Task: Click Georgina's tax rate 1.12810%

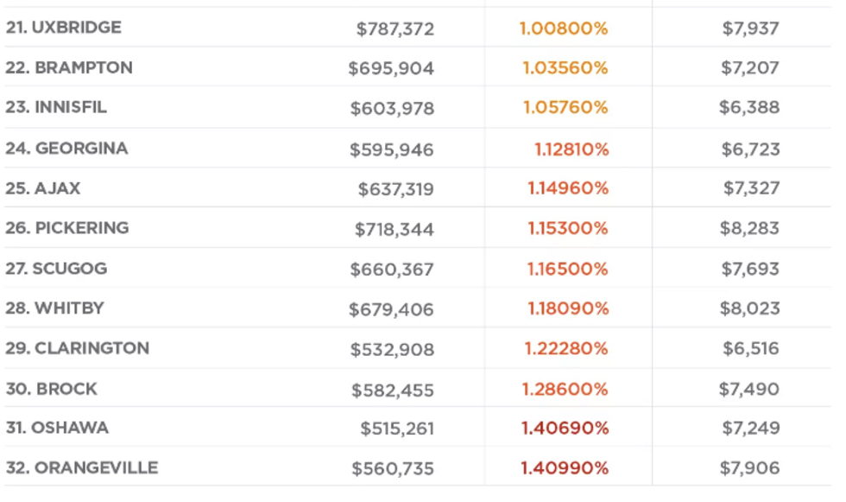Action: (x=571, y=149)
